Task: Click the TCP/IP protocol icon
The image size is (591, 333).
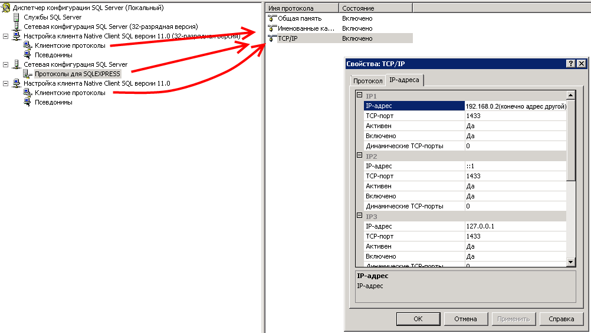Action: pos(272,38)
